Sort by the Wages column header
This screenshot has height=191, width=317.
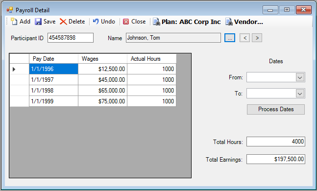point(102,59)
